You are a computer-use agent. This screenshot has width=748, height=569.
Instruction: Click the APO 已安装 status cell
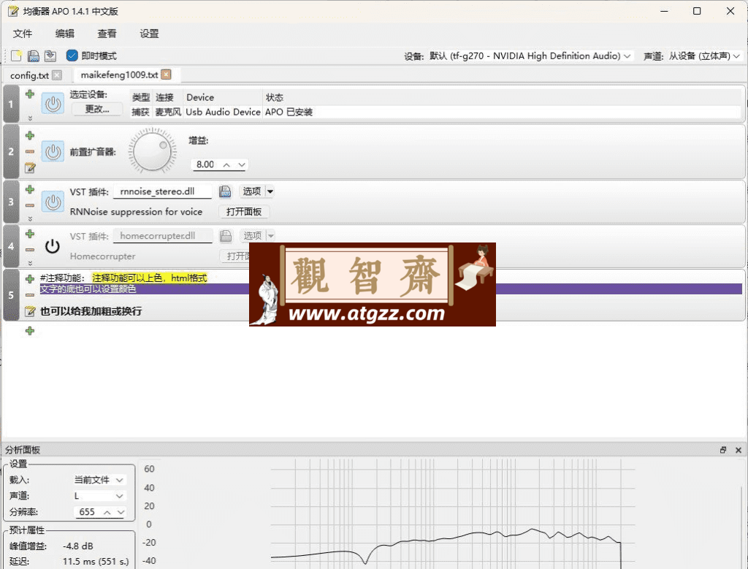(289, 112)
